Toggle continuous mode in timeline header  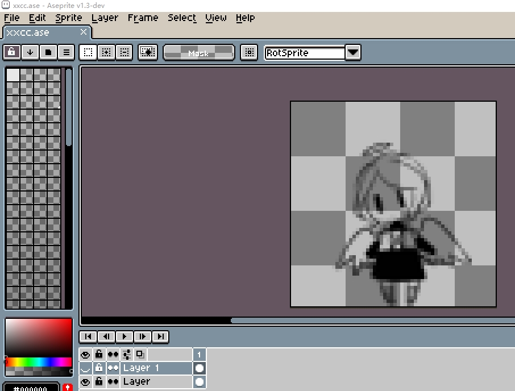(113, 355)
